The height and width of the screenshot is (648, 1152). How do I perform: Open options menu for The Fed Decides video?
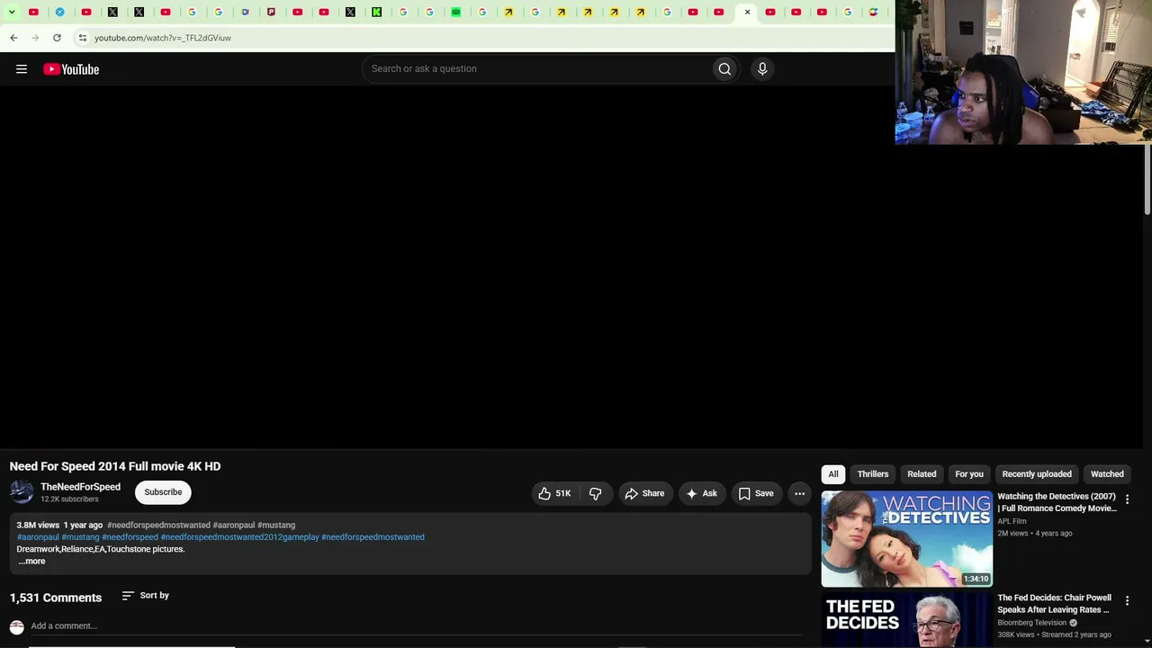pyautogui.click(x=1127, y=600)
